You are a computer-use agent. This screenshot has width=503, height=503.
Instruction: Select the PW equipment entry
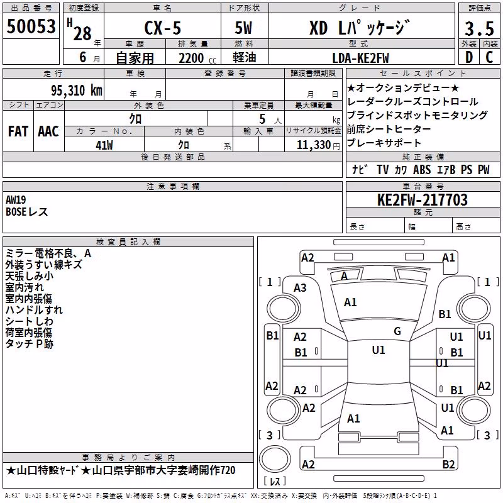(x=484, y=169)
